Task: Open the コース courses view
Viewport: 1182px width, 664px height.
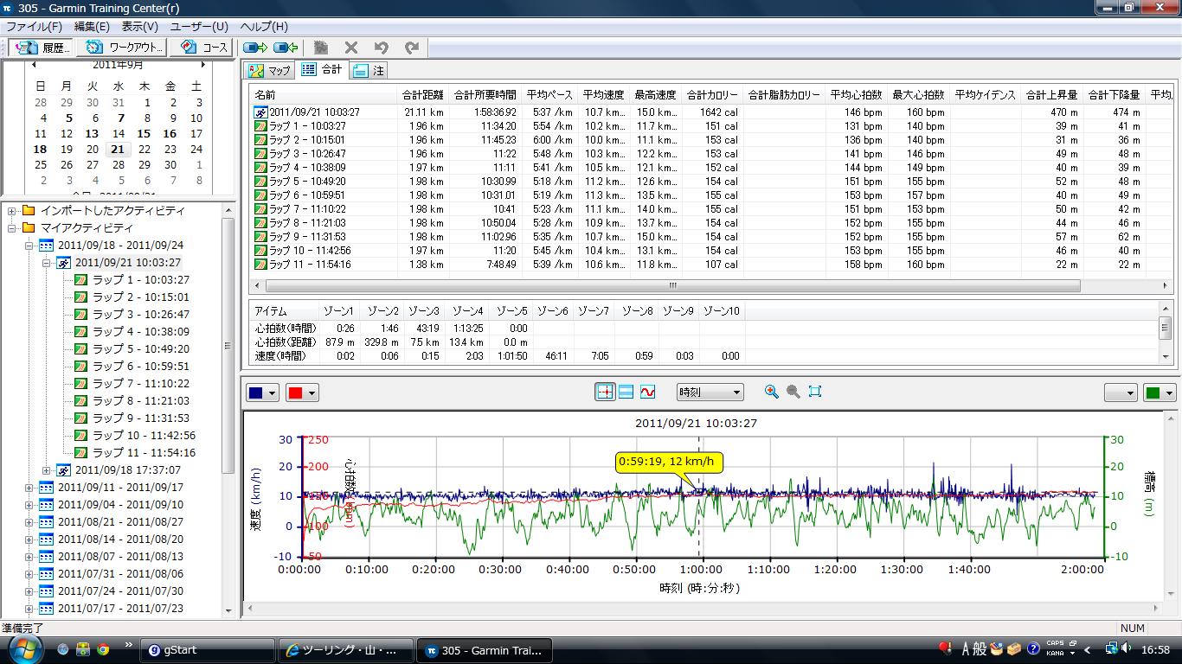Action: pyautogui.click(x=203, y=48)
